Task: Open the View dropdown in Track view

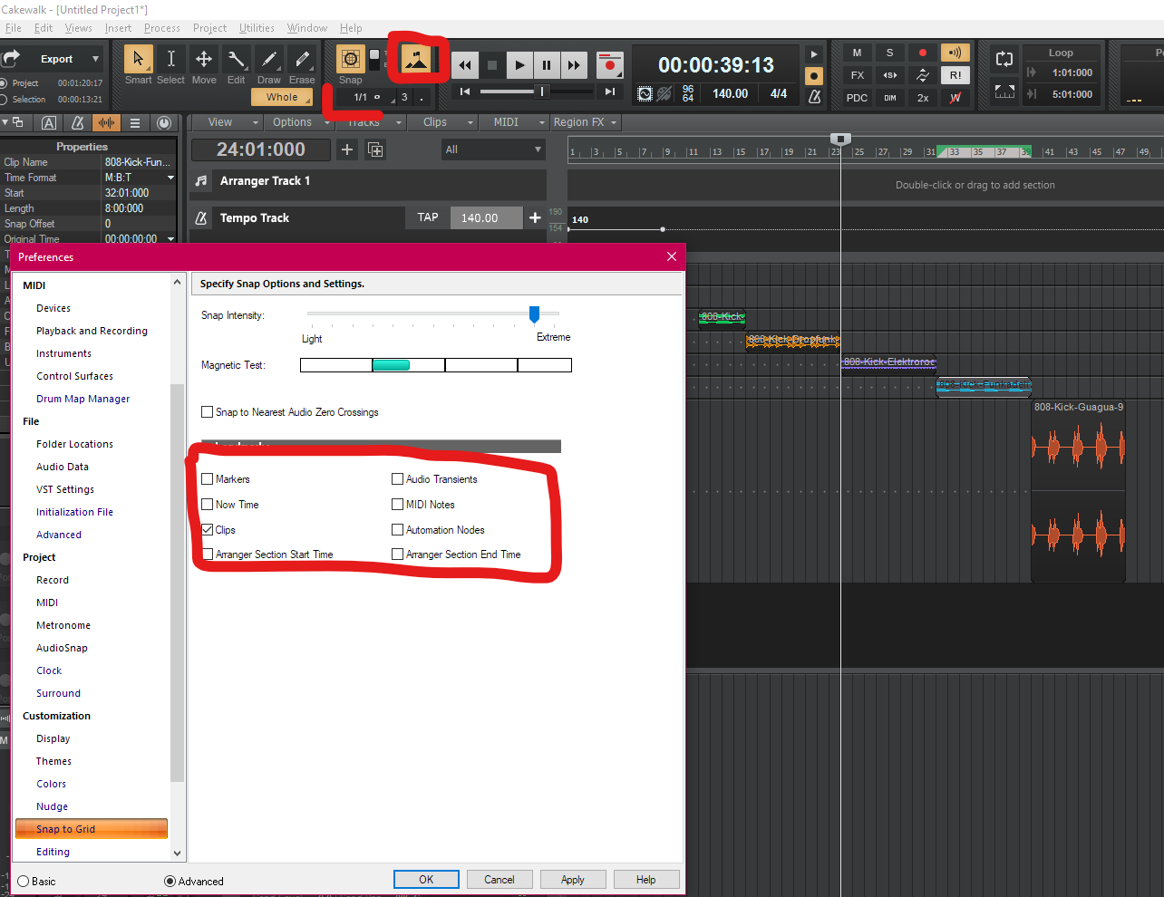Action: [x=227, y=122]
